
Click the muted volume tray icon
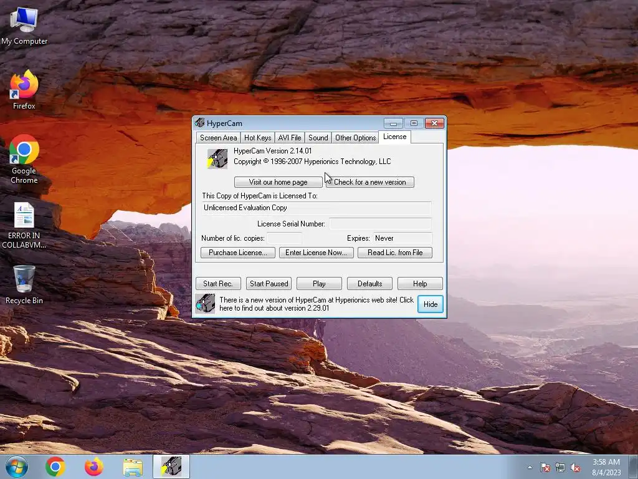coord(575,467)
